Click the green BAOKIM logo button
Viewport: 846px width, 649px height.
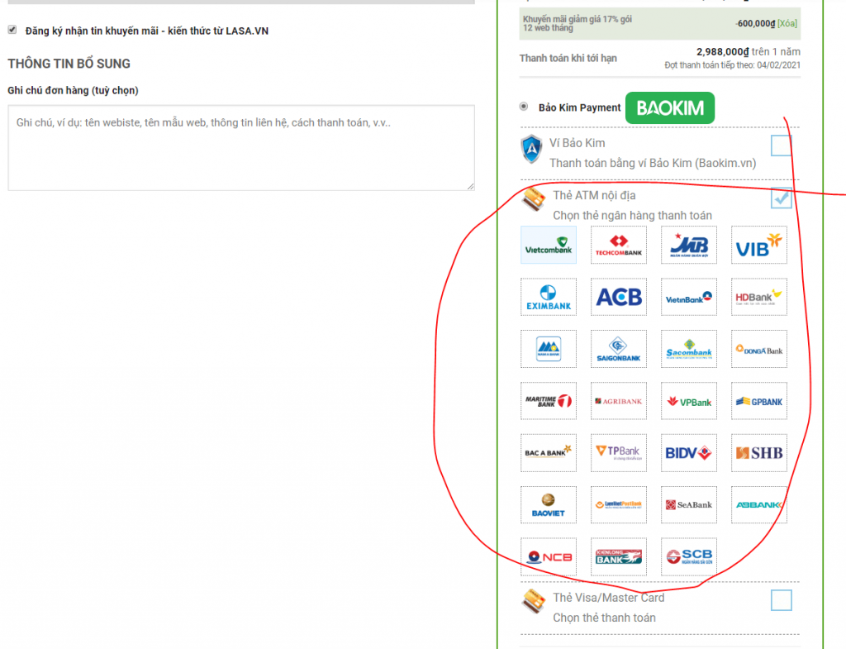[669, 108]
